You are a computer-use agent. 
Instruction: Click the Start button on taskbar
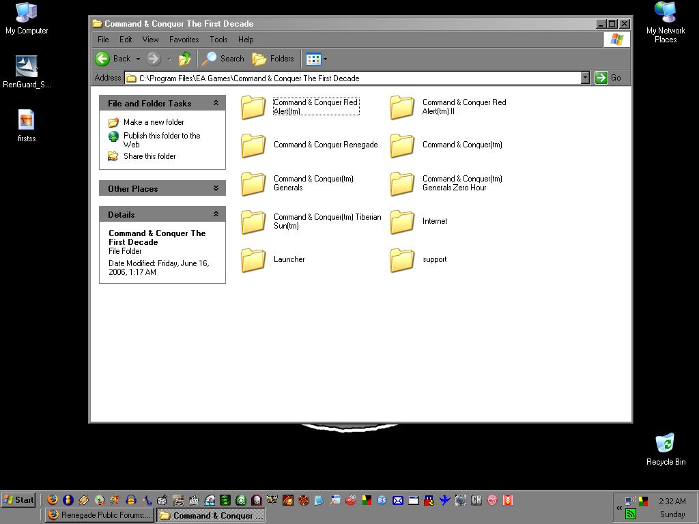[x=18, y=499]
